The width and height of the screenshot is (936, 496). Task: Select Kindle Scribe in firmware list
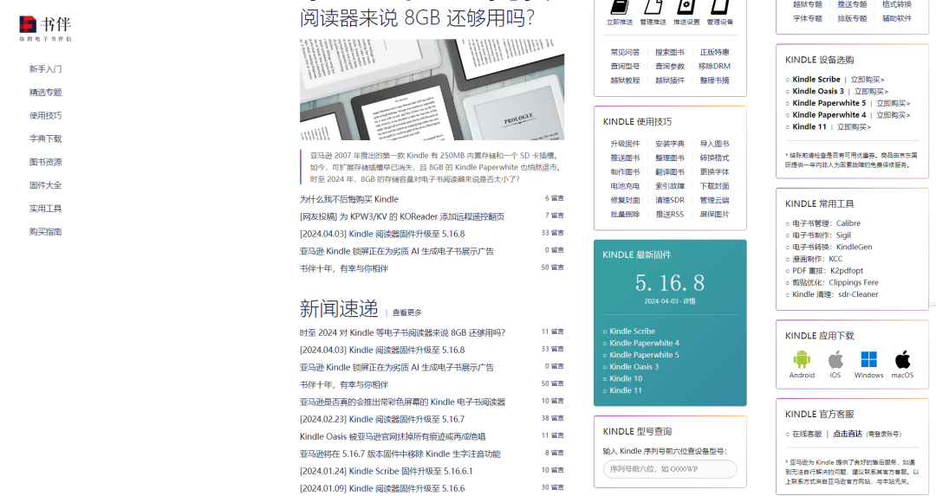(x=632, y=331)
